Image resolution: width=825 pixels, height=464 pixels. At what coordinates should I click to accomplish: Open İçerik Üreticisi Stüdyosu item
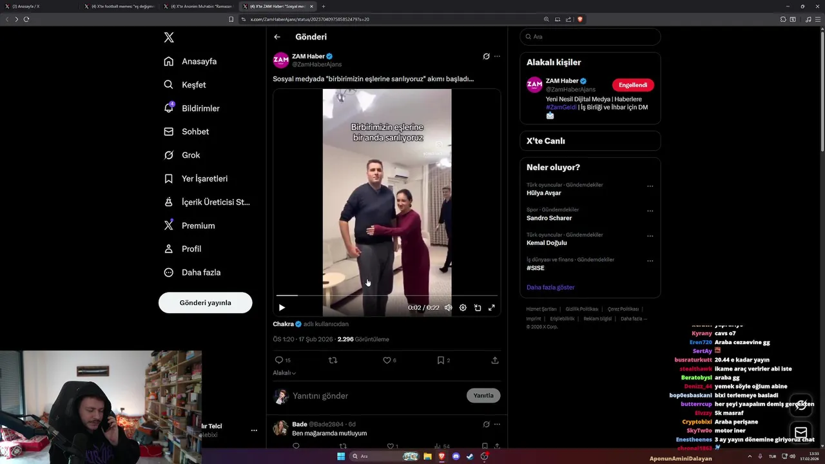[206, 202]
